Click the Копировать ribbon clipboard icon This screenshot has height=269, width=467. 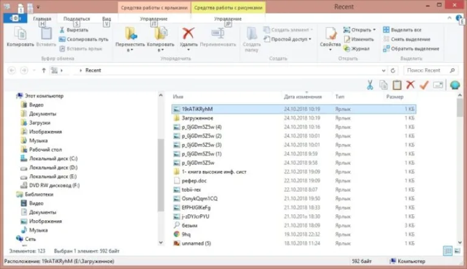20,33
